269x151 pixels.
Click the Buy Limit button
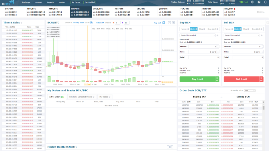tap(197, 79)
